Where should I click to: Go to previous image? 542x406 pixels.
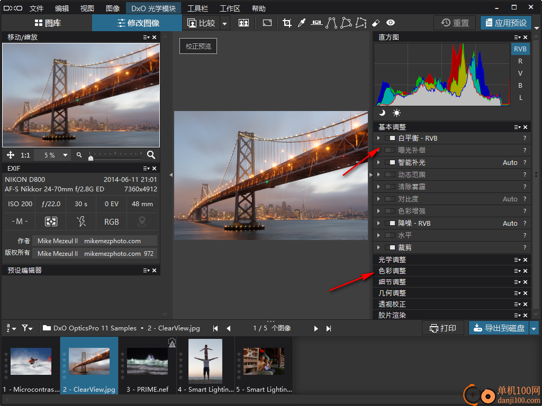(x=229, y=328)
